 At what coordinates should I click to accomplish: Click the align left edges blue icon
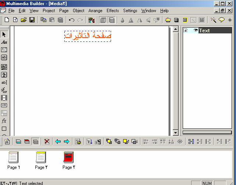click(191, 142)
